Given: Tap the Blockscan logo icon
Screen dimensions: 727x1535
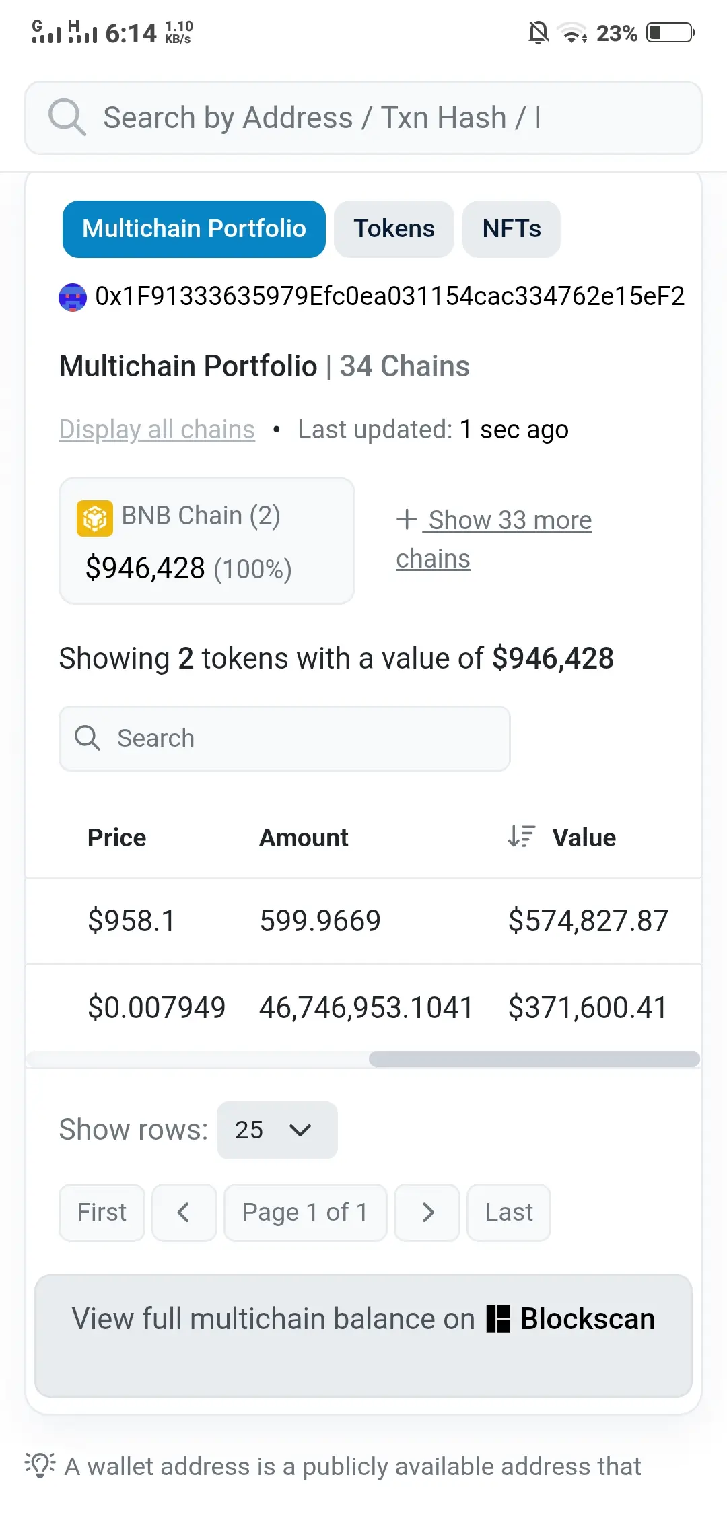Looking at the screenshot, I should click(498, 1319).
